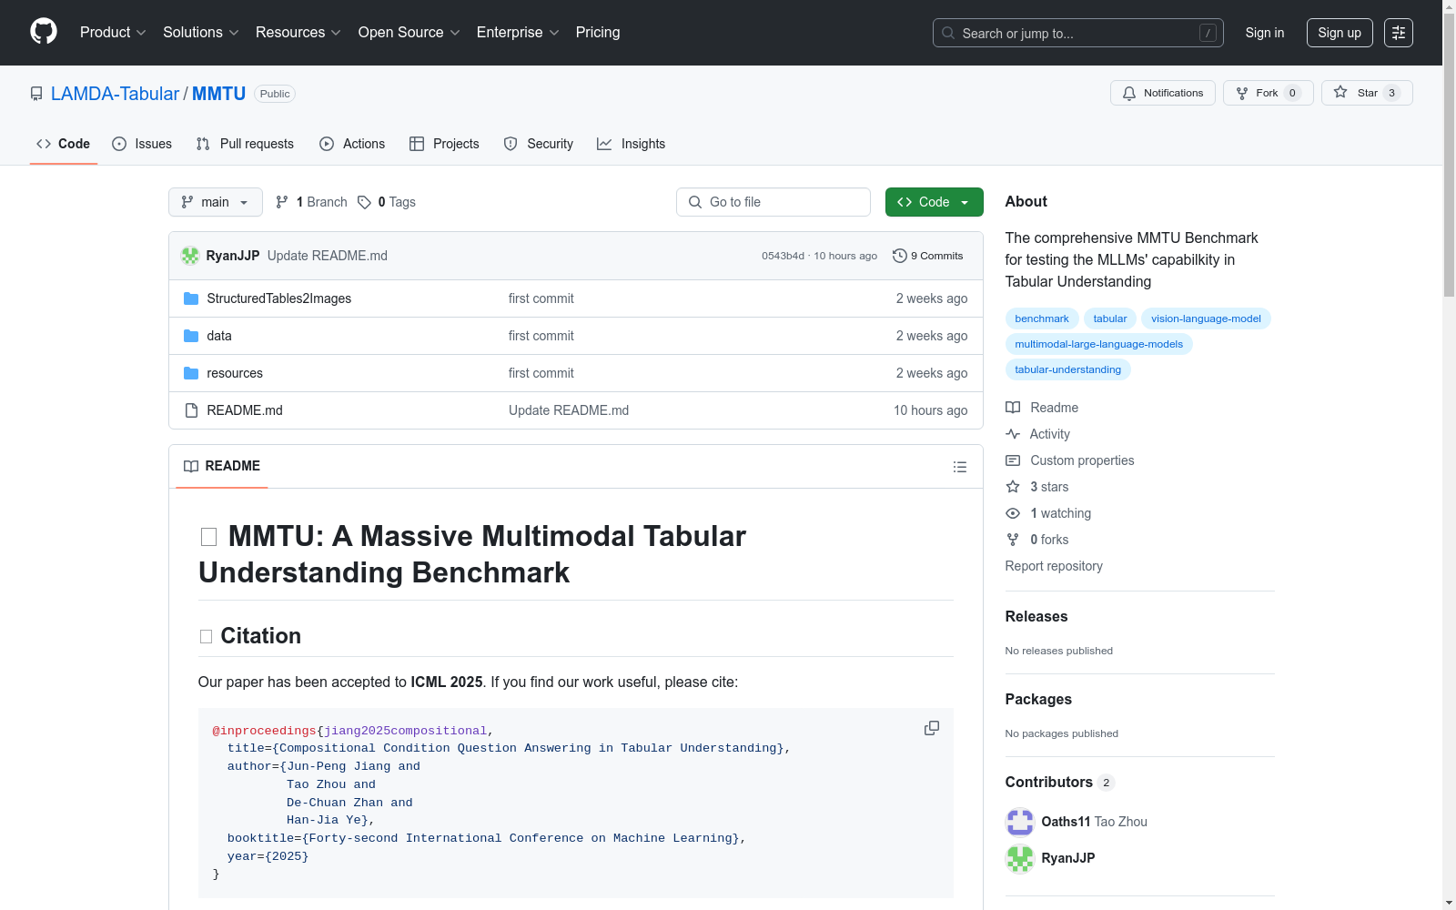Open the resources folder
This screenshot has width=1456, height=910.
[235, 373]
